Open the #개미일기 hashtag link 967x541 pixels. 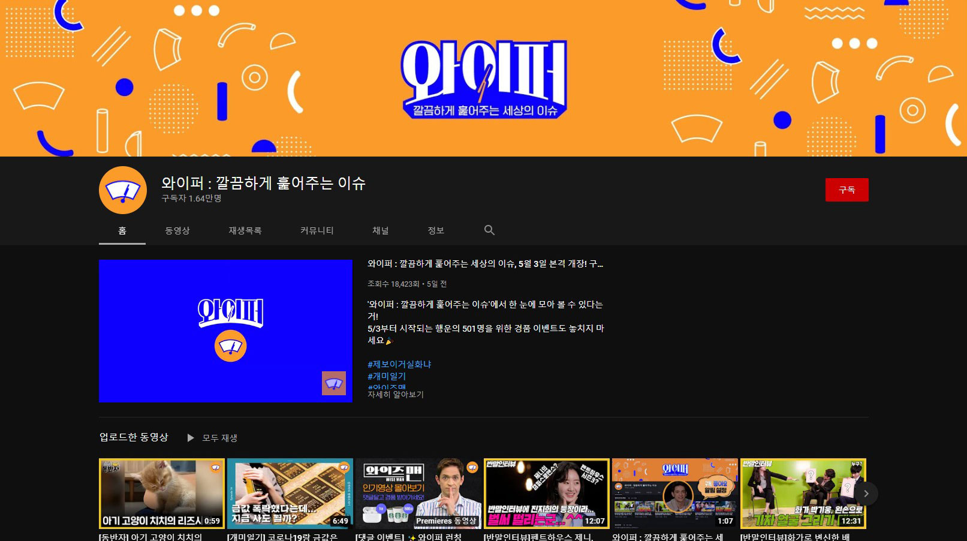[385, 375]
